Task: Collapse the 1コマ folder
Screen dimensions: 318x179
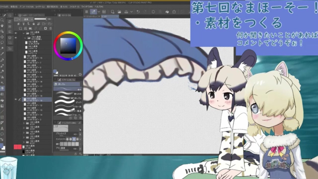Action: click(x=24, y=33)
